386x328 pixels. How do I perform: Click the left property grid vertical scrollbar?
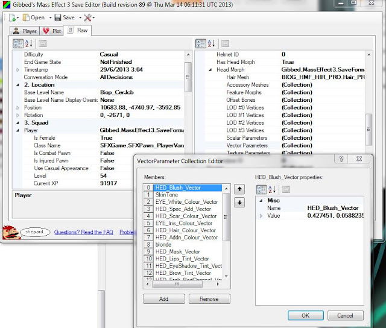click(188, 77)
